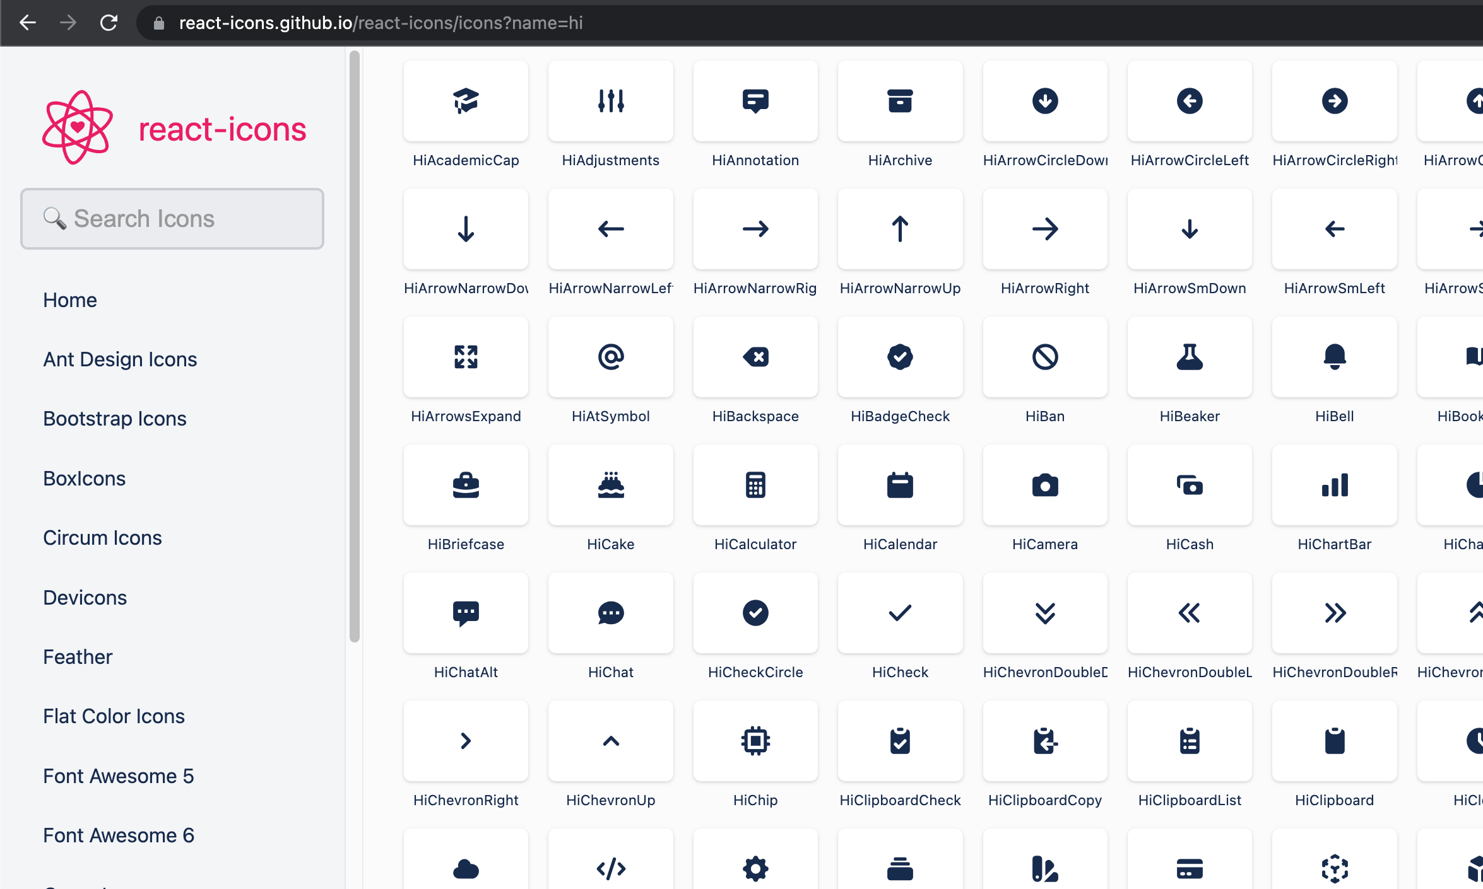
Task: Pick the HiArrowSmDown icon
Action: pyautogui.click(x=1190, y=229)
